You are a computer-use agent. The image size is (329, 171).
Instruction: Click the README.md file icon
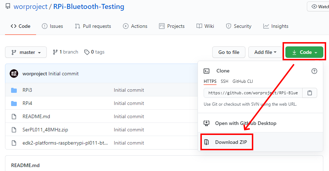[x=14, y=117]
